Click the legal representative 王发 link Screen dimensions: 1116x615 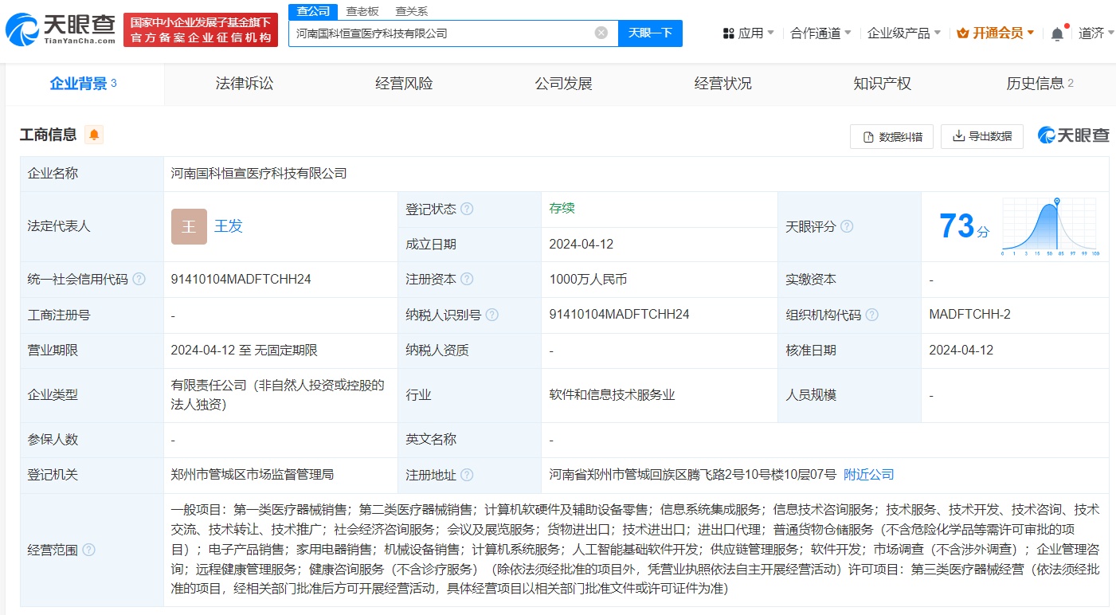tap(229, 226)
